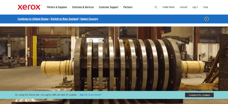Choose Switch to New Zealand
Image resolution: width=228 pixels, height=104 pixels.
(x=64, y=19)
